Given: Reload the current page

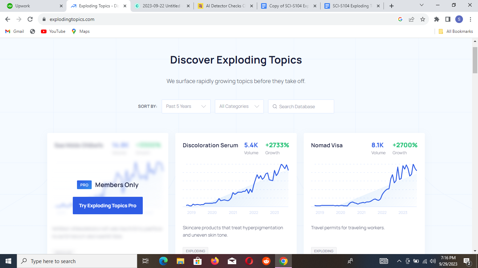Looking at the screenshot, I should point(30,19).
